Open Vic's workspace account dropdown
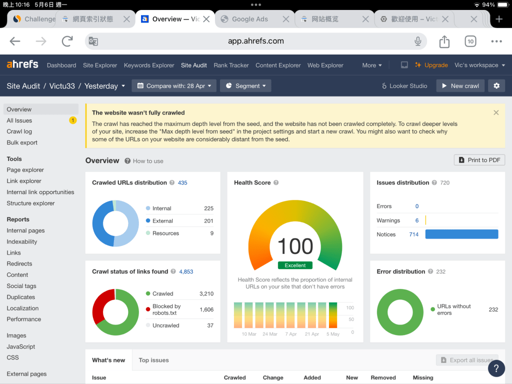512x384 pixels. 479,65
